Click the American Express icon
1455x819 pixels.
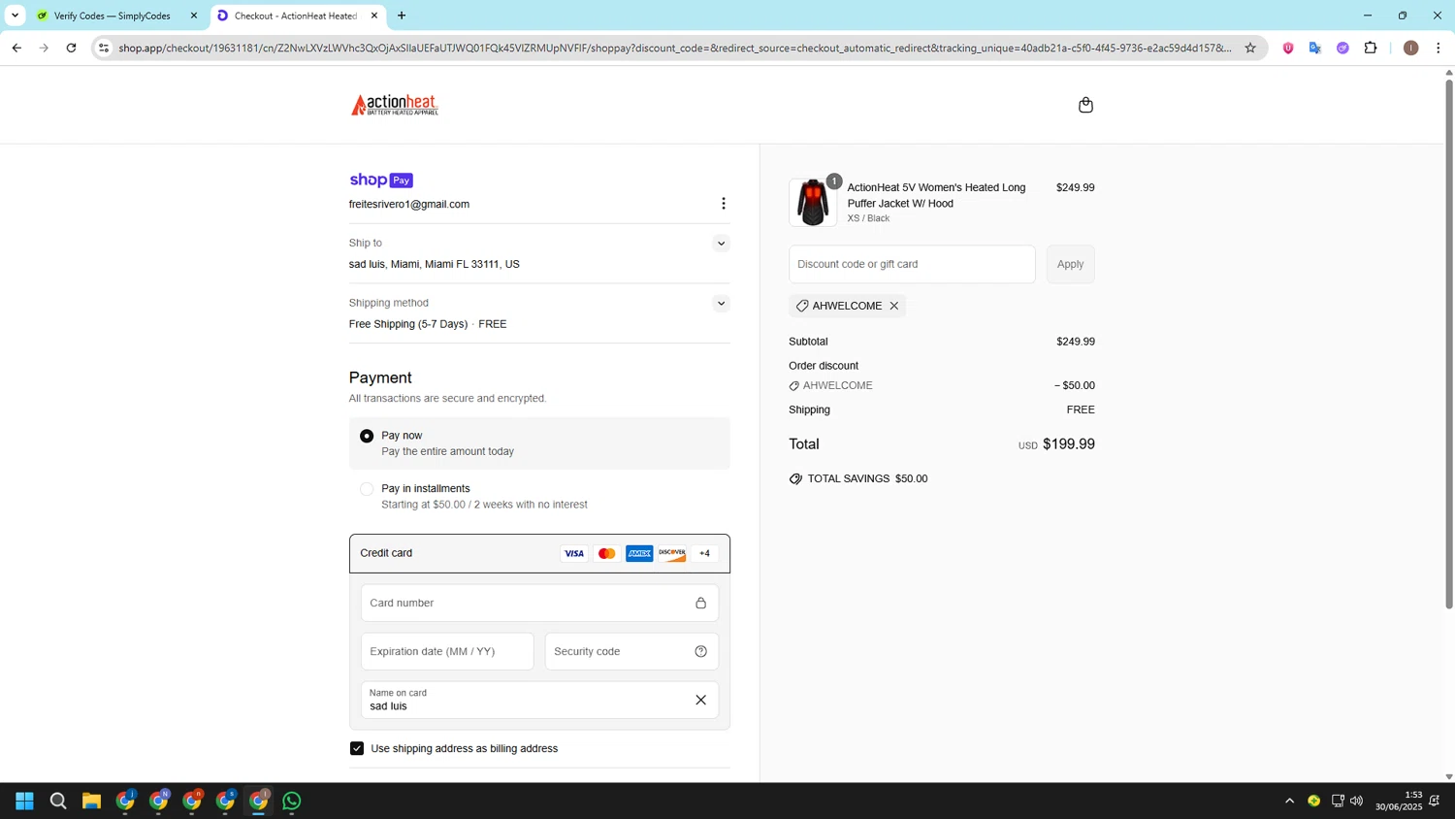(639, 554)
